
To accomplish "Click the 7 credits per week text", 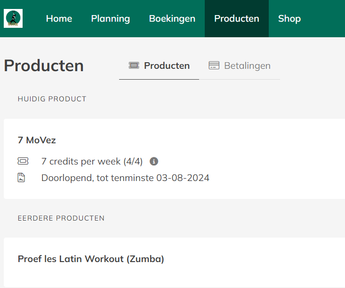I will click(92, 161).
